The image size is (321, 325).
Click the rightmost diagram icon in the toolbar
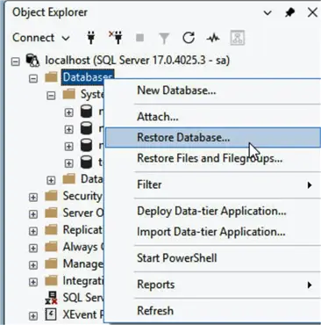point(237,38)
